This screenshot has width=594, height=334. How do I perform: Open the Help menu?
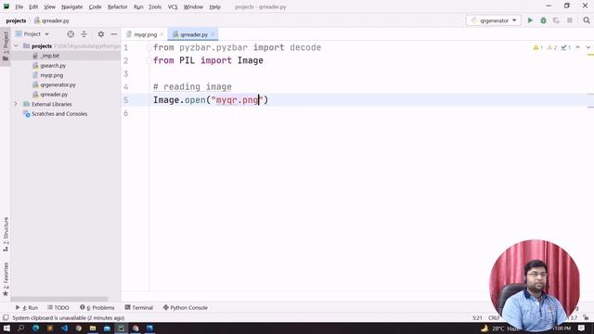214,6
